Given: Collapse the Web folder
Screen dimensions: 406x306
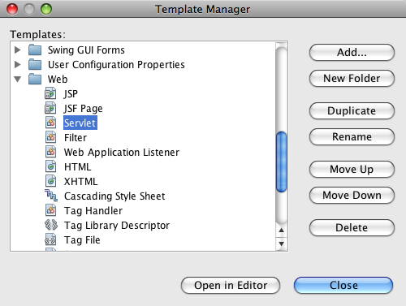Looking at the screenshot, I should 18,79.
